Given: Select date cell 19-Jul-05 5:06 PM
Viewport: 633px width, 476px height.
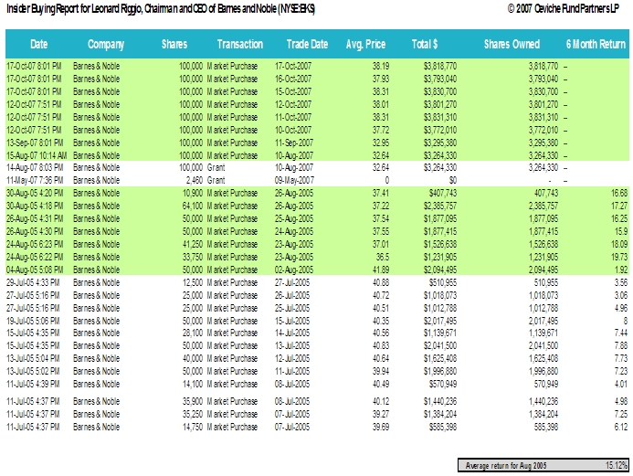Looking at the screenshot, I should pos(33,321).
